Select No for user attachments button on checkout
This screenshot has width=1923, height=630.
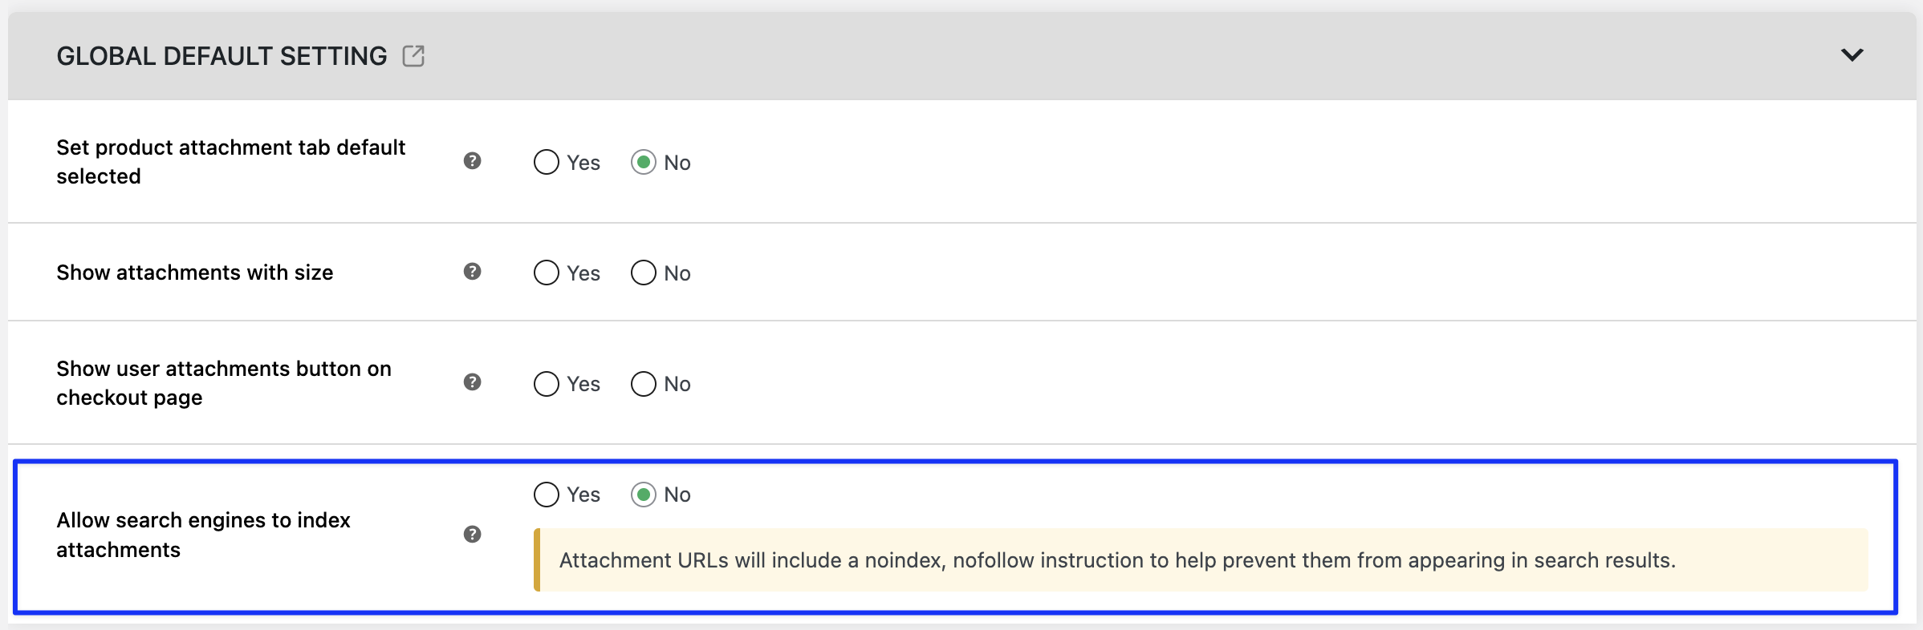pos(644,384)
